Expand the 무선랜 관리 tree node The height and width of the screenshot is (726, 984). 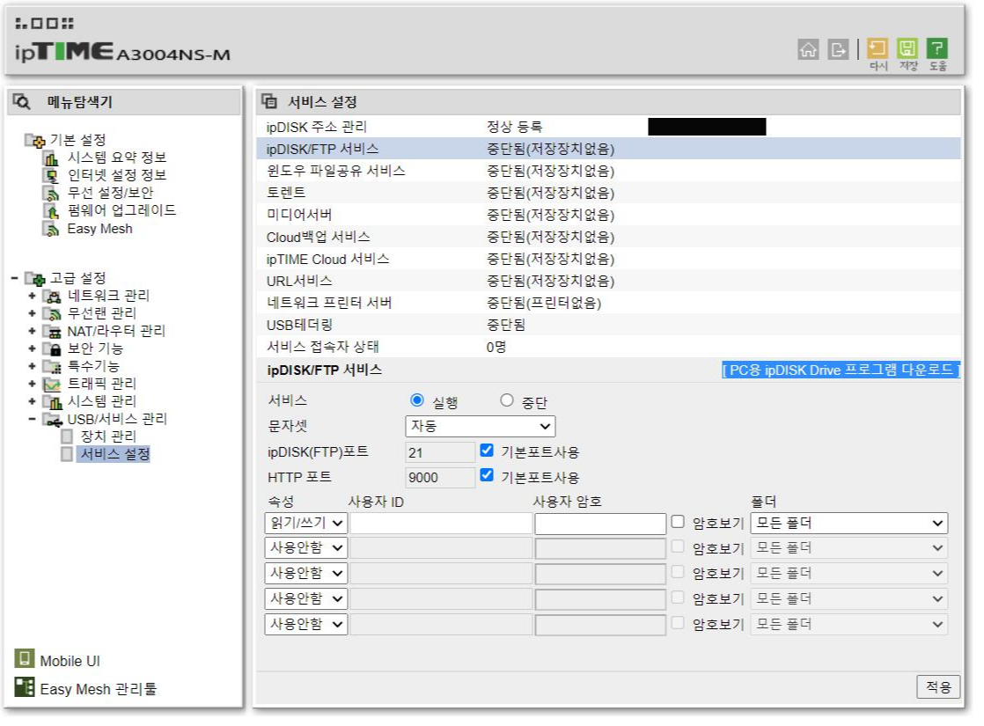[x=32, y=313]
